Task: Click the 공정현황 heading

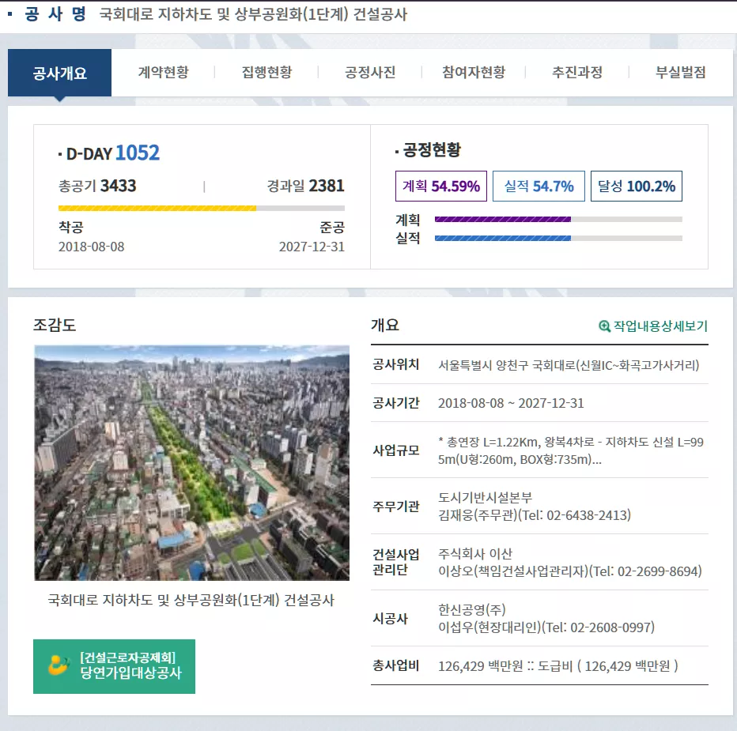Action: (432, 150)
